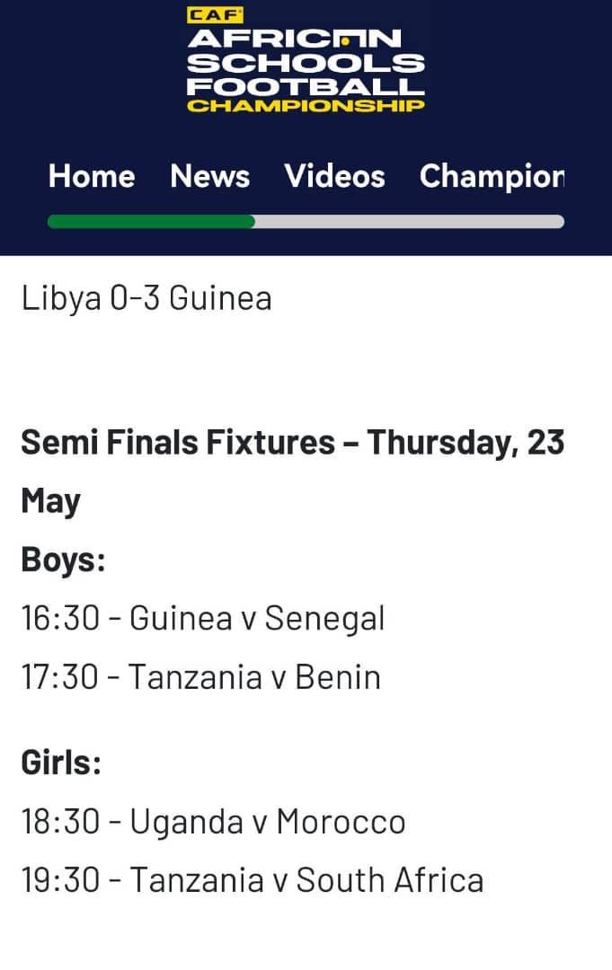Viewport: 612px width, 970px height.
Task: Click the green navigation scrollbar thumb
Action: pyautogui.click(x=151, y=222)
